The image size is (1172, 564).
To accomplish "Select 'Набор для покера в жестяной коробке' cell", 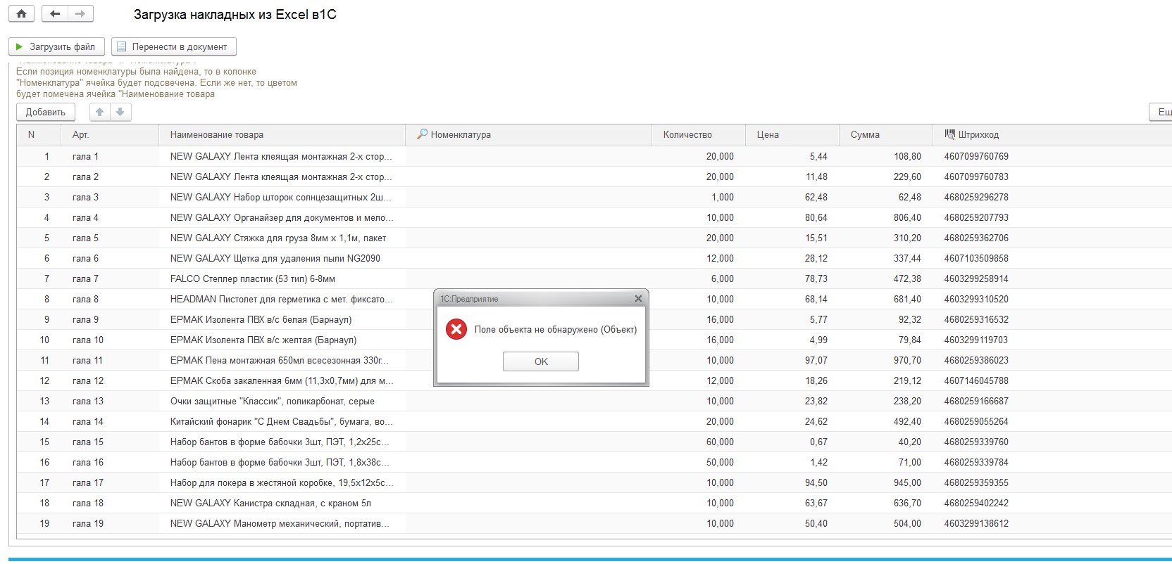I will click(282, 482).
